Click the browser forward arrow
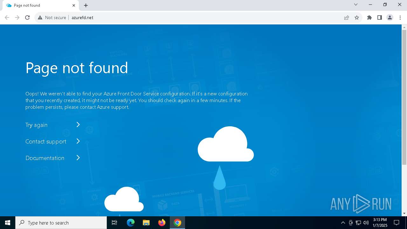This screenshot has height=229, width=407. pos(17,17)
